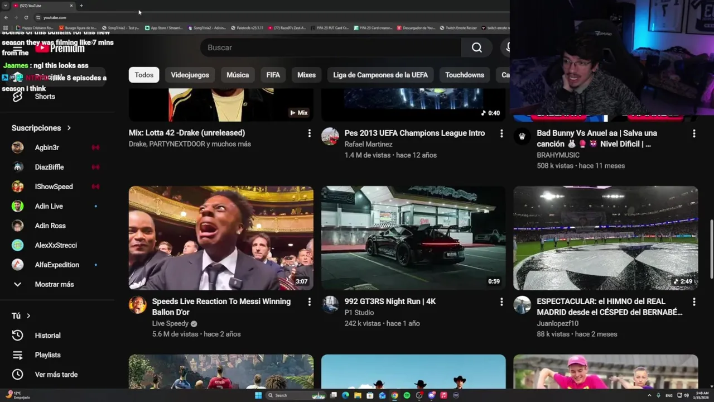714x402 pixels.
Task: Open options menu for ESPECTACULAR himno video
Action: point(694,301)
